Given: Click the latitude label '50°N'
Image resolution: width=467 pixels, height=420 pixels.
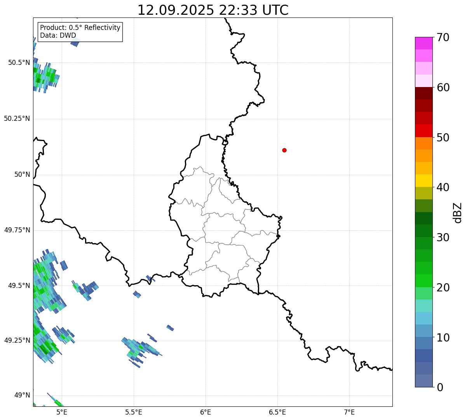Looking at the screenshot, I should pyautogui.click(x=22, y=174).
